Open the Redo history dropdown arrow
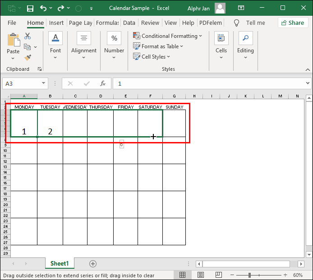The height and width of the screenshot is (280, 313). coord(68,8)
